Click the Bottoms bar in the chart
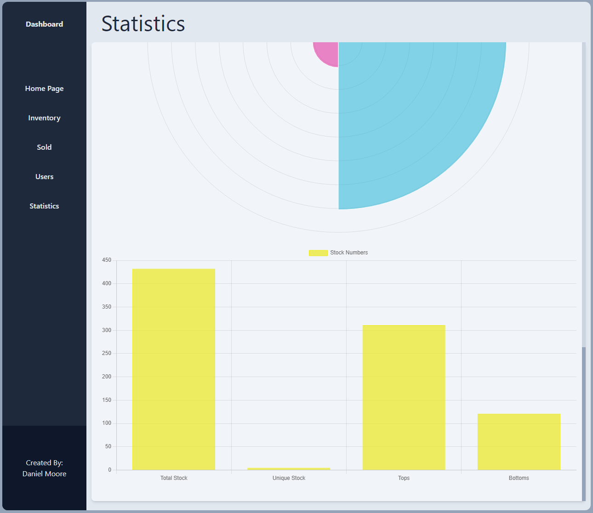The width and height of the screenshot is (593, 513). pyautogui.click(x=519, y=442)
